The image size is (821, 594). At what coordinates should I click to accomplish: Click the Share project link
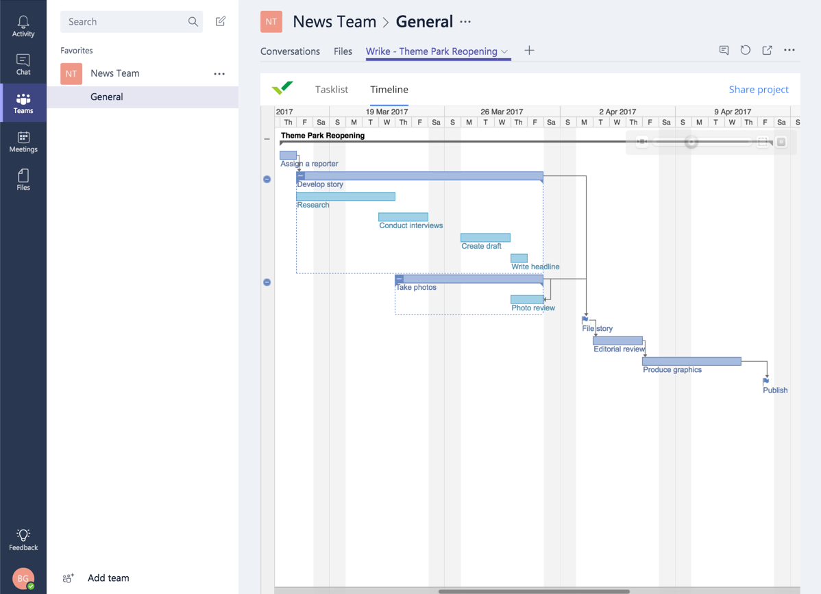[x=759, y=90]
